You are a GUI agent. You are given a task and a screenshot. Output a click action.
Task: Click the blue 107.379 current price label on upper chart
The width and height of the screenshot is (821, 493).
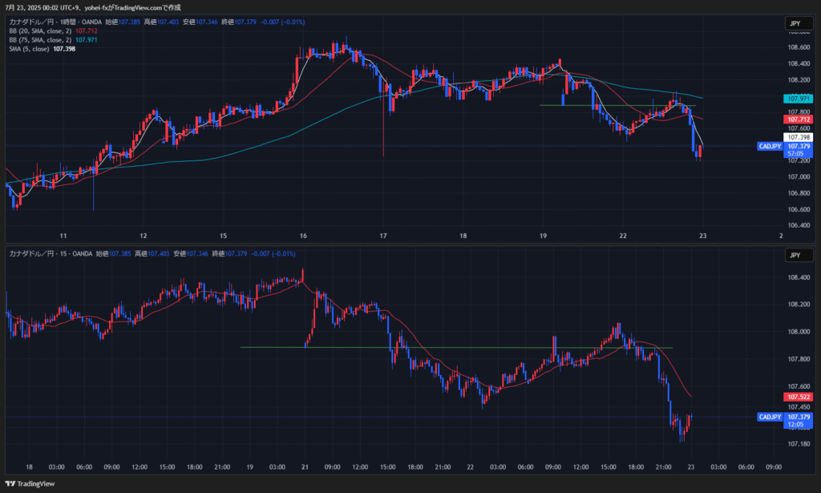(799, 147)
